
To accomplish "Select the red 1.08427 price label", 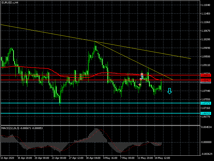I will click(205, 80).
